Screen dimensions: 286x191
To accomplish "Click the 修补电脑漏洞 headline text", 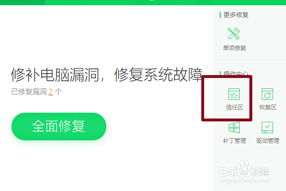I will coord(55,75).
